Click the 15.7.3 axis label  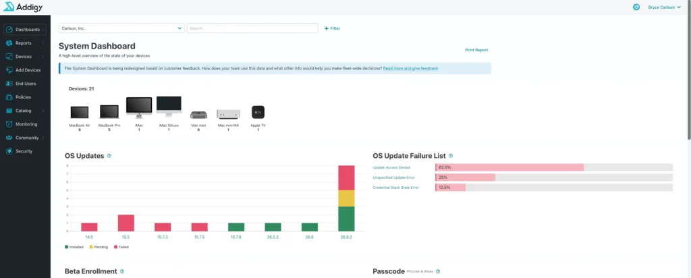tap(163, 237)
